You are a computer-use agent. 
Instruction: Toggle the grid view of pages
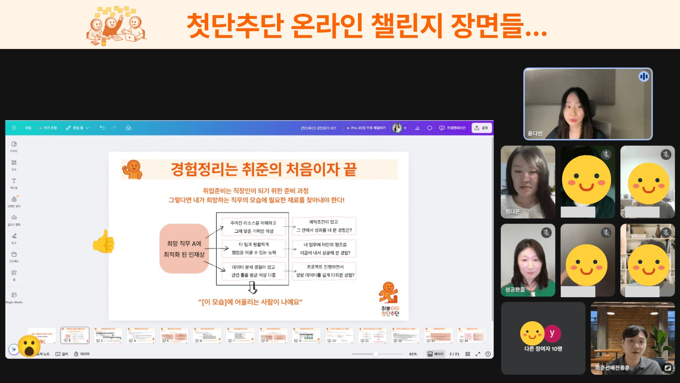pyautogui.click(x=467, y=354)
